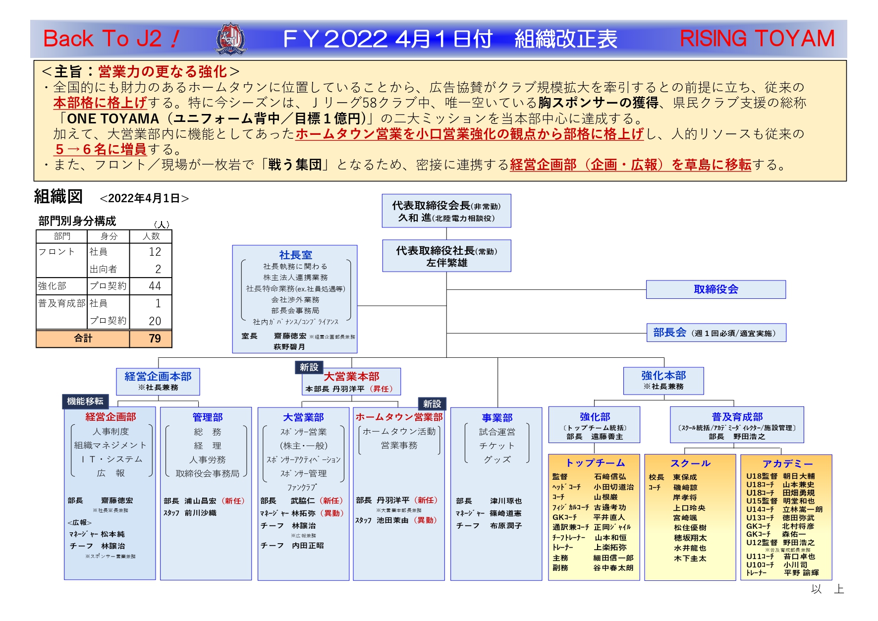Select the '経営企画部' heading

[x=110, y=417]
